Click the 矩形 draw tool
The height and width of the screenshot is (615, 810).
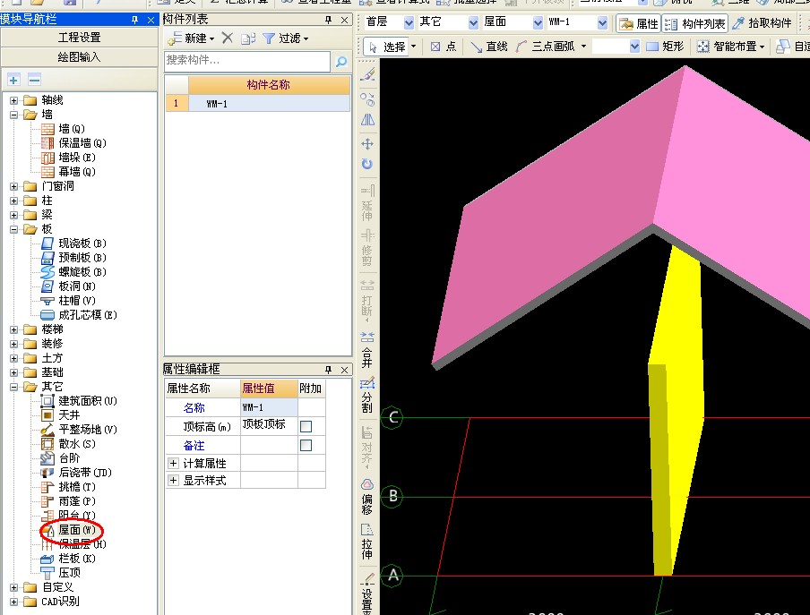pos(665,47)
